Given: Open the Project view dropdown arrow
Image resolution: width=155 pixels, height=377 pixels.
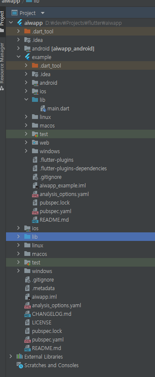Looking at the screenshot, I should 42,13.
